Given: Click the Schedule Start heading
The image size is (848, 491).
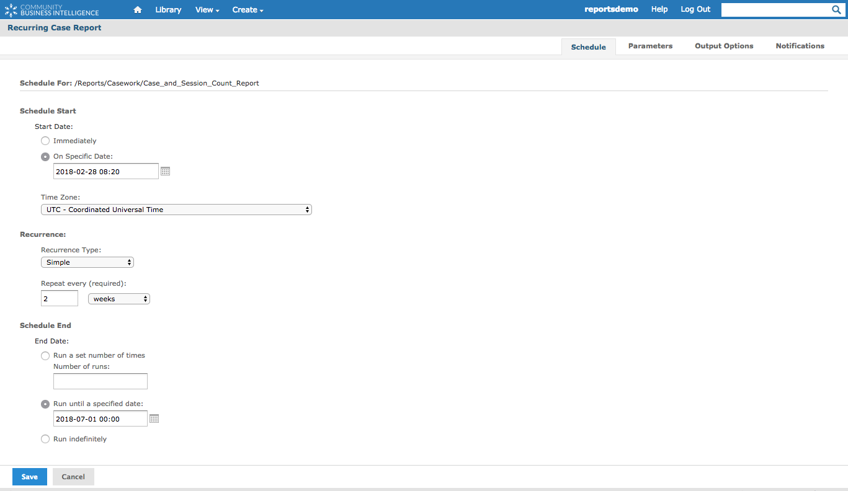Looking at the screenshot, I should [48, 111].
